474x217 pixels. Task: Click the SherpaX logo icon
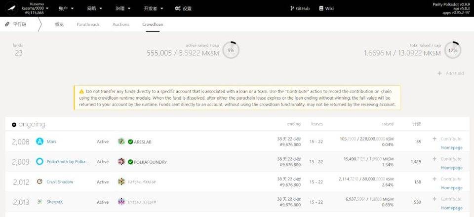[40, 202]
